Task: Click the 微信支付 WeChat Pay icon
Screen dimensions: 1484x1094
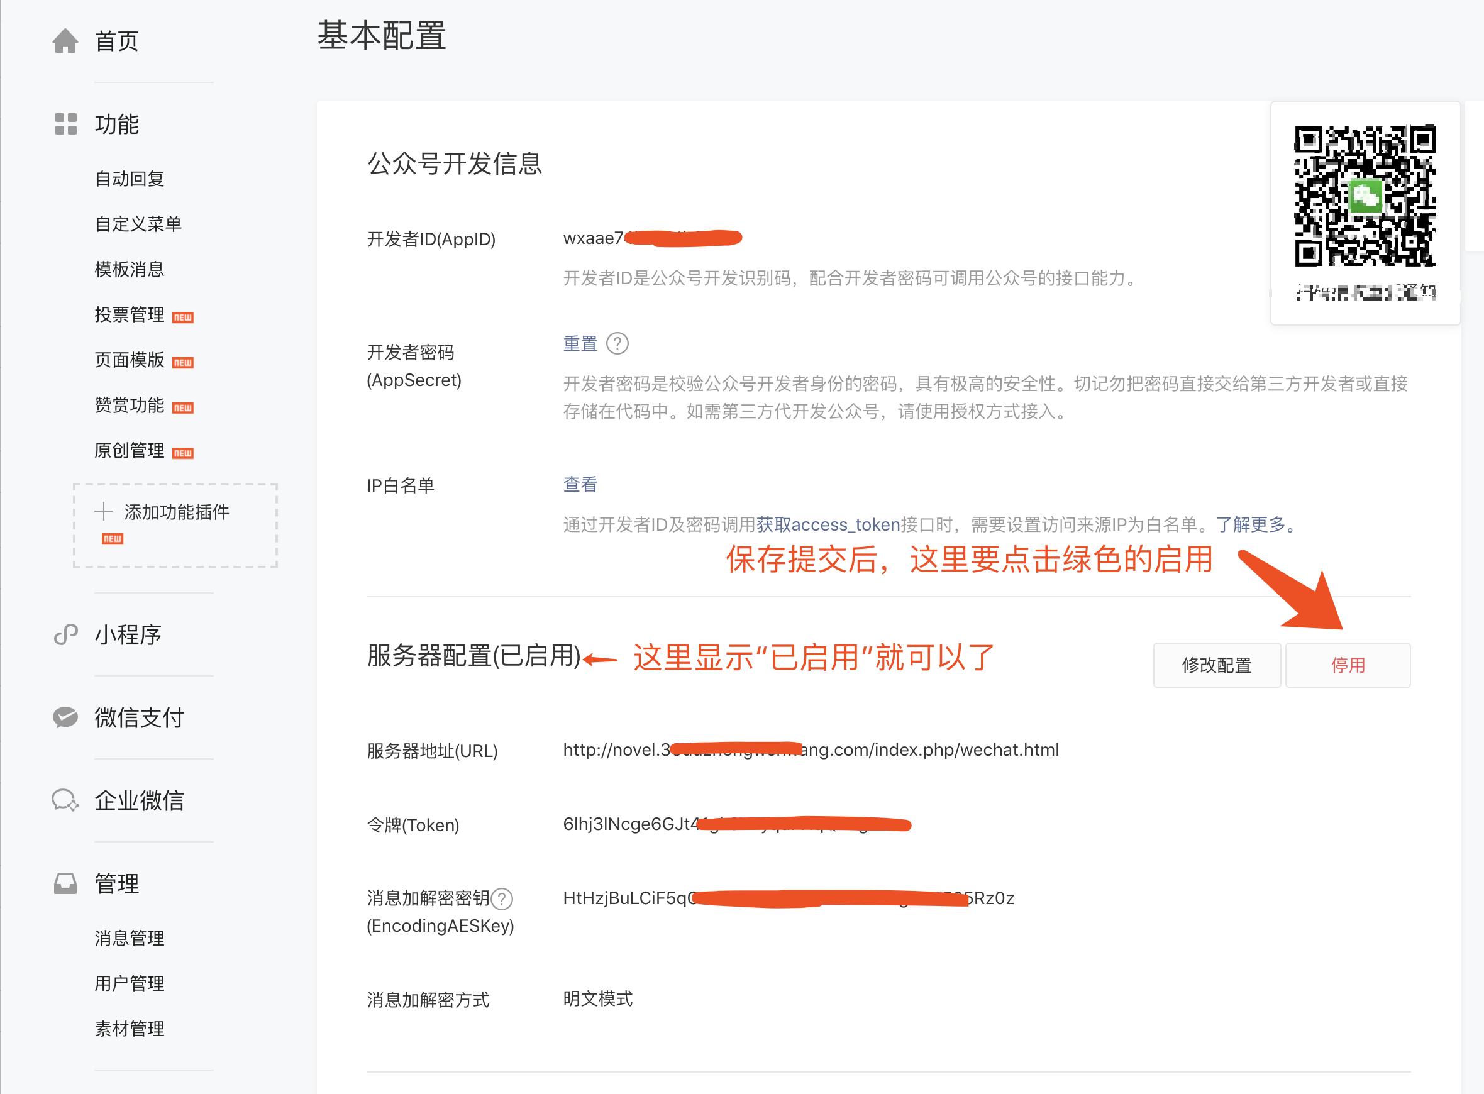Action: [65, 717]
